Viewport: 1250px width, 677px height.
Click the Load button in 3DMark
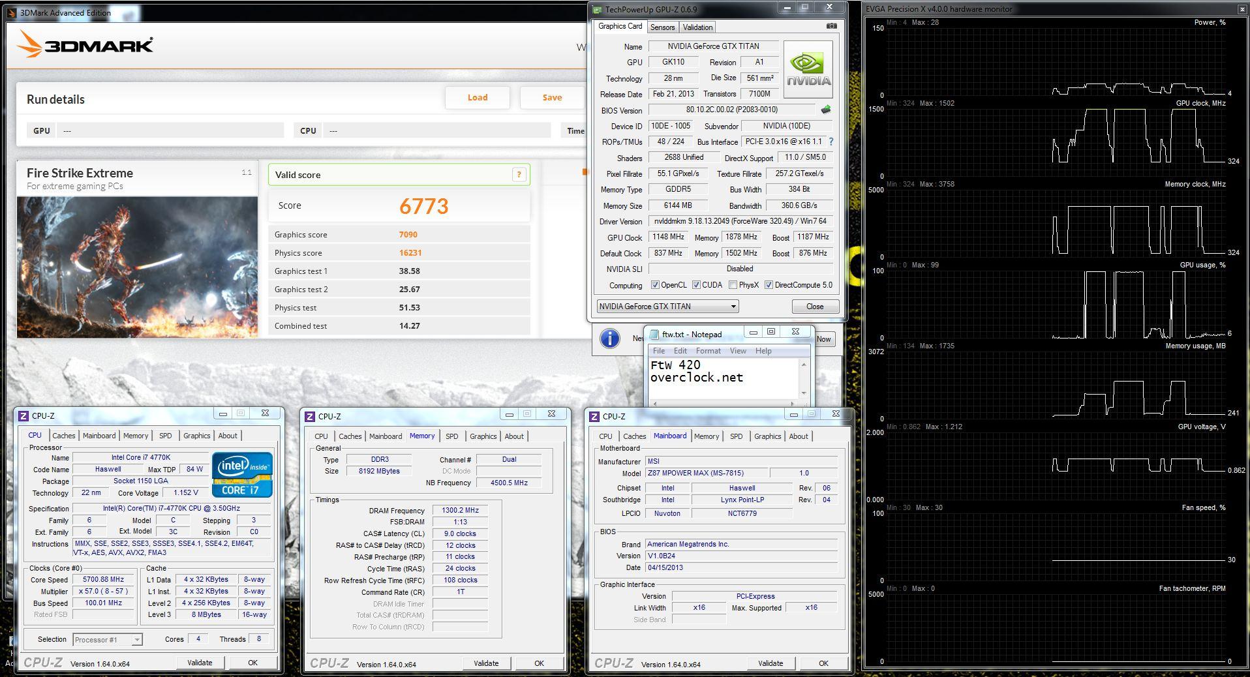[478, 97]
